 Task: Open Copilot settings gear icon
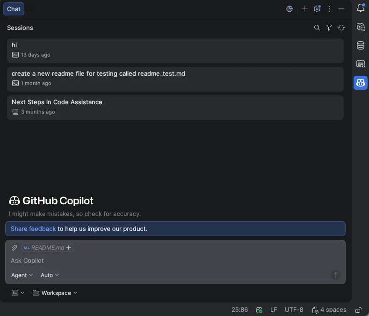click(x=317, y=9)
